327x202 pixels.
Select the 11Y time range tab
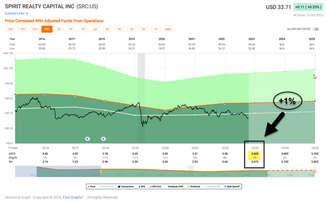click(35, 29)
